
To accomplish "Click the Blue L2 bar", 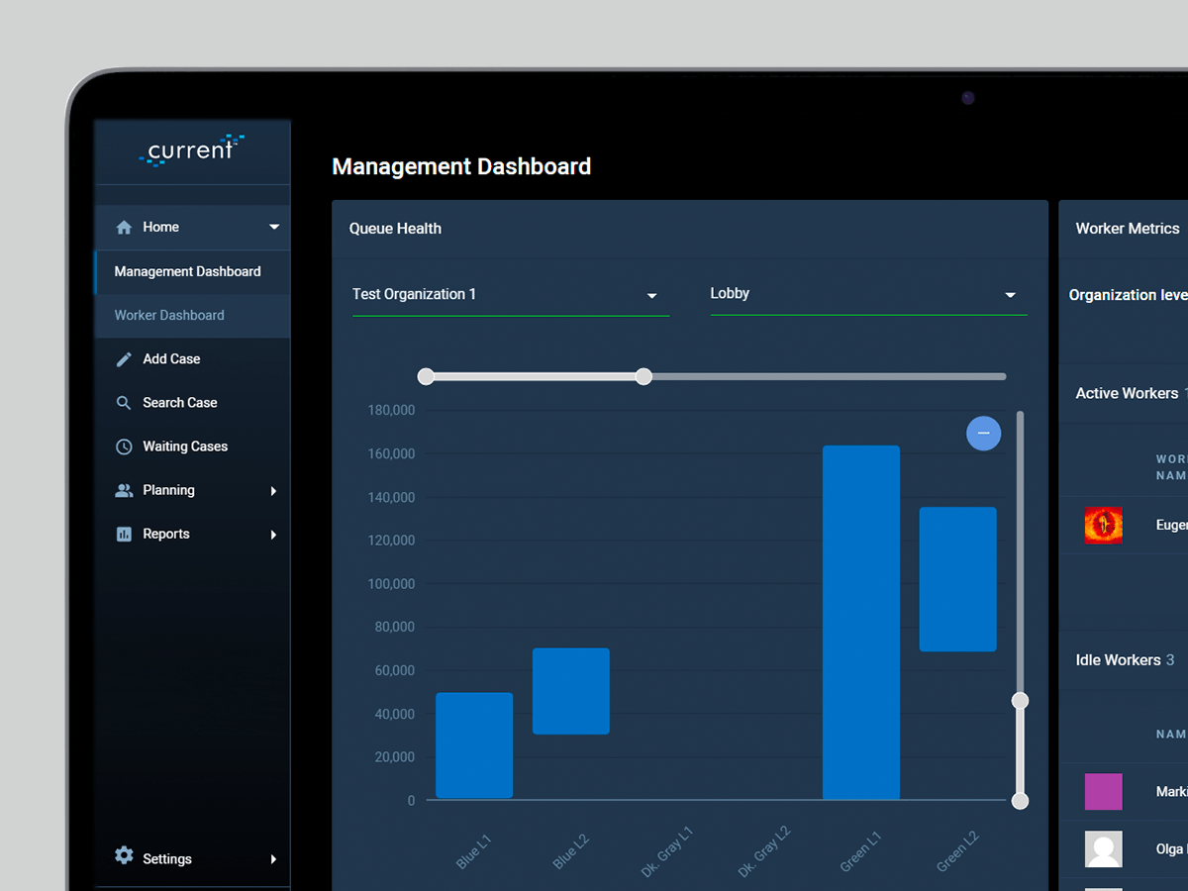I will [x=571, y=691].
